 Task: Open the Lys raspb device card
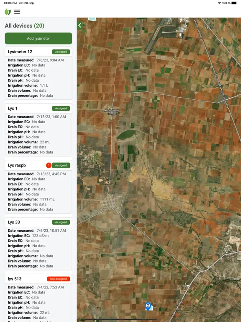click(x=38, y=187)
